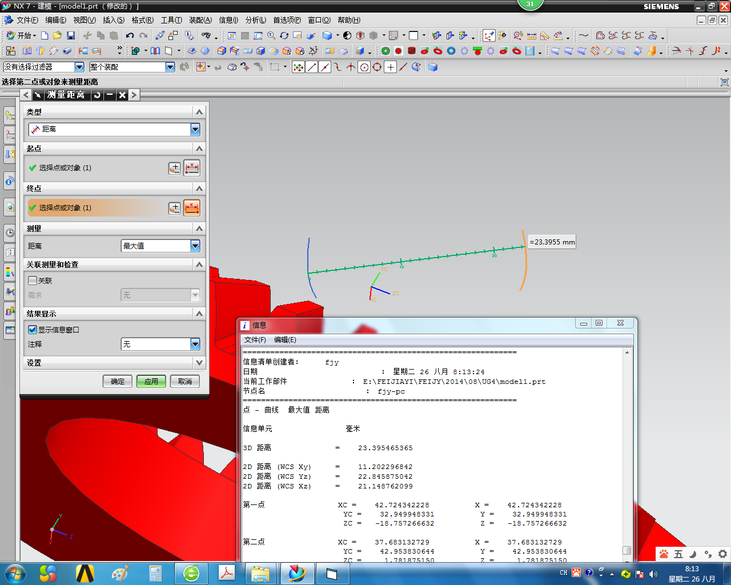Viewport: 731px width, 585px height.
Task: Click the 取消 Cancel button
Action: [x=185, y=381]
